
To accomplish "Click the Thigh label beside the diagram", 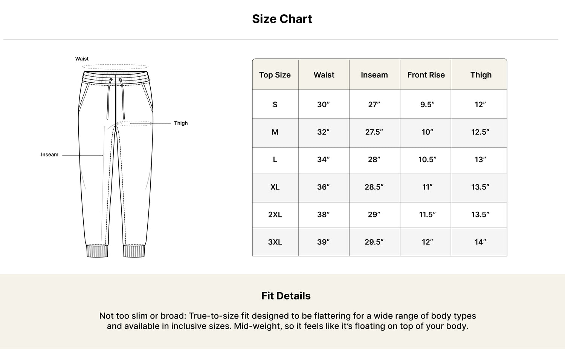I will tap(181, 123).
